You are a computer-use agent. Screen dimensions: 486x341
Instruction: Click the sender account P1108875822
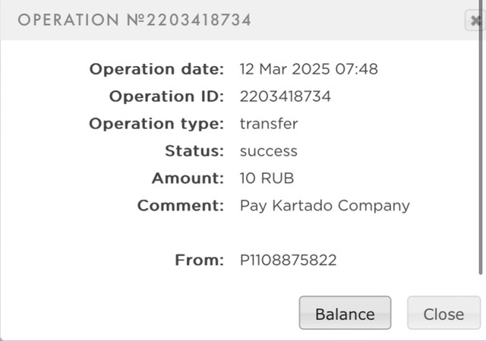click(x=288, y=260)
